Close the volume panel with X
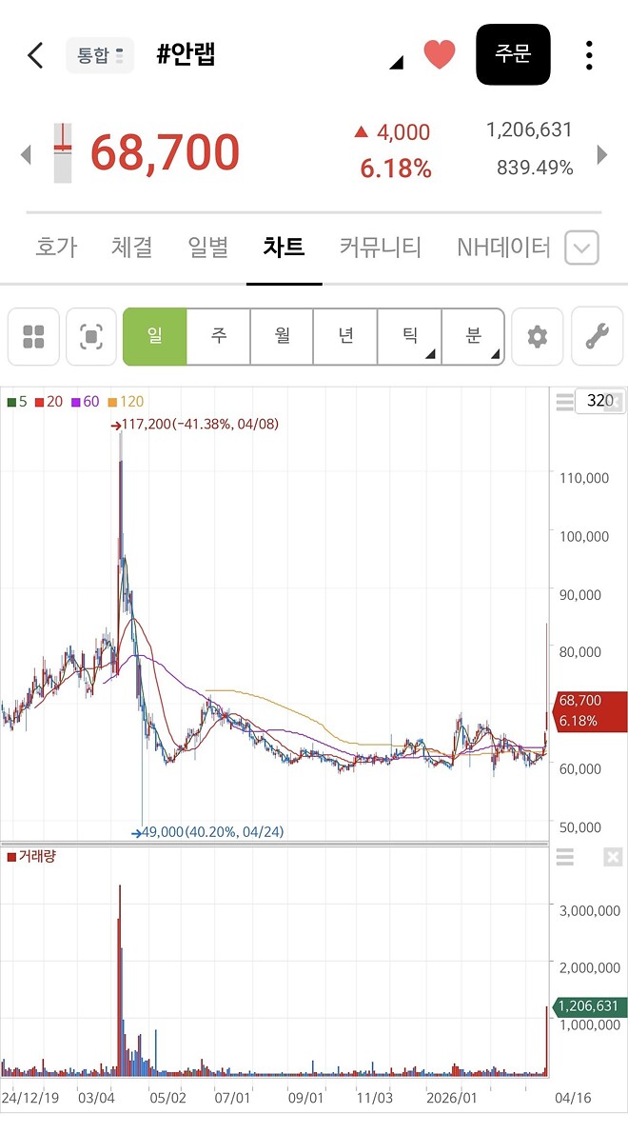The width and height of the screenshot is (628, 1134). tap(612, 858)
